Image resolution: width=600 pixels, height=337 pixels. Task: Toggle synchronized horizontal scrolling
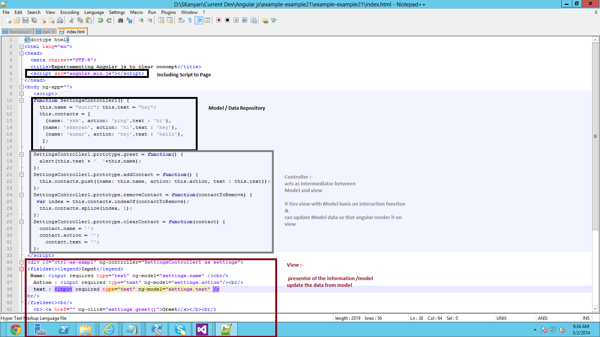[170, 21]
